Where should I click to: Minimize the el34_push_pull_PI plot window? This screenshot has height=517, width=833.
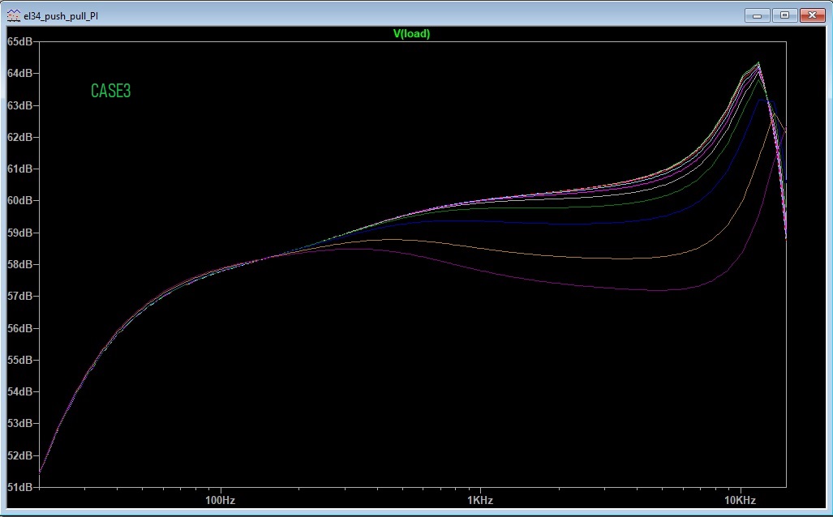tap(757, 15)
